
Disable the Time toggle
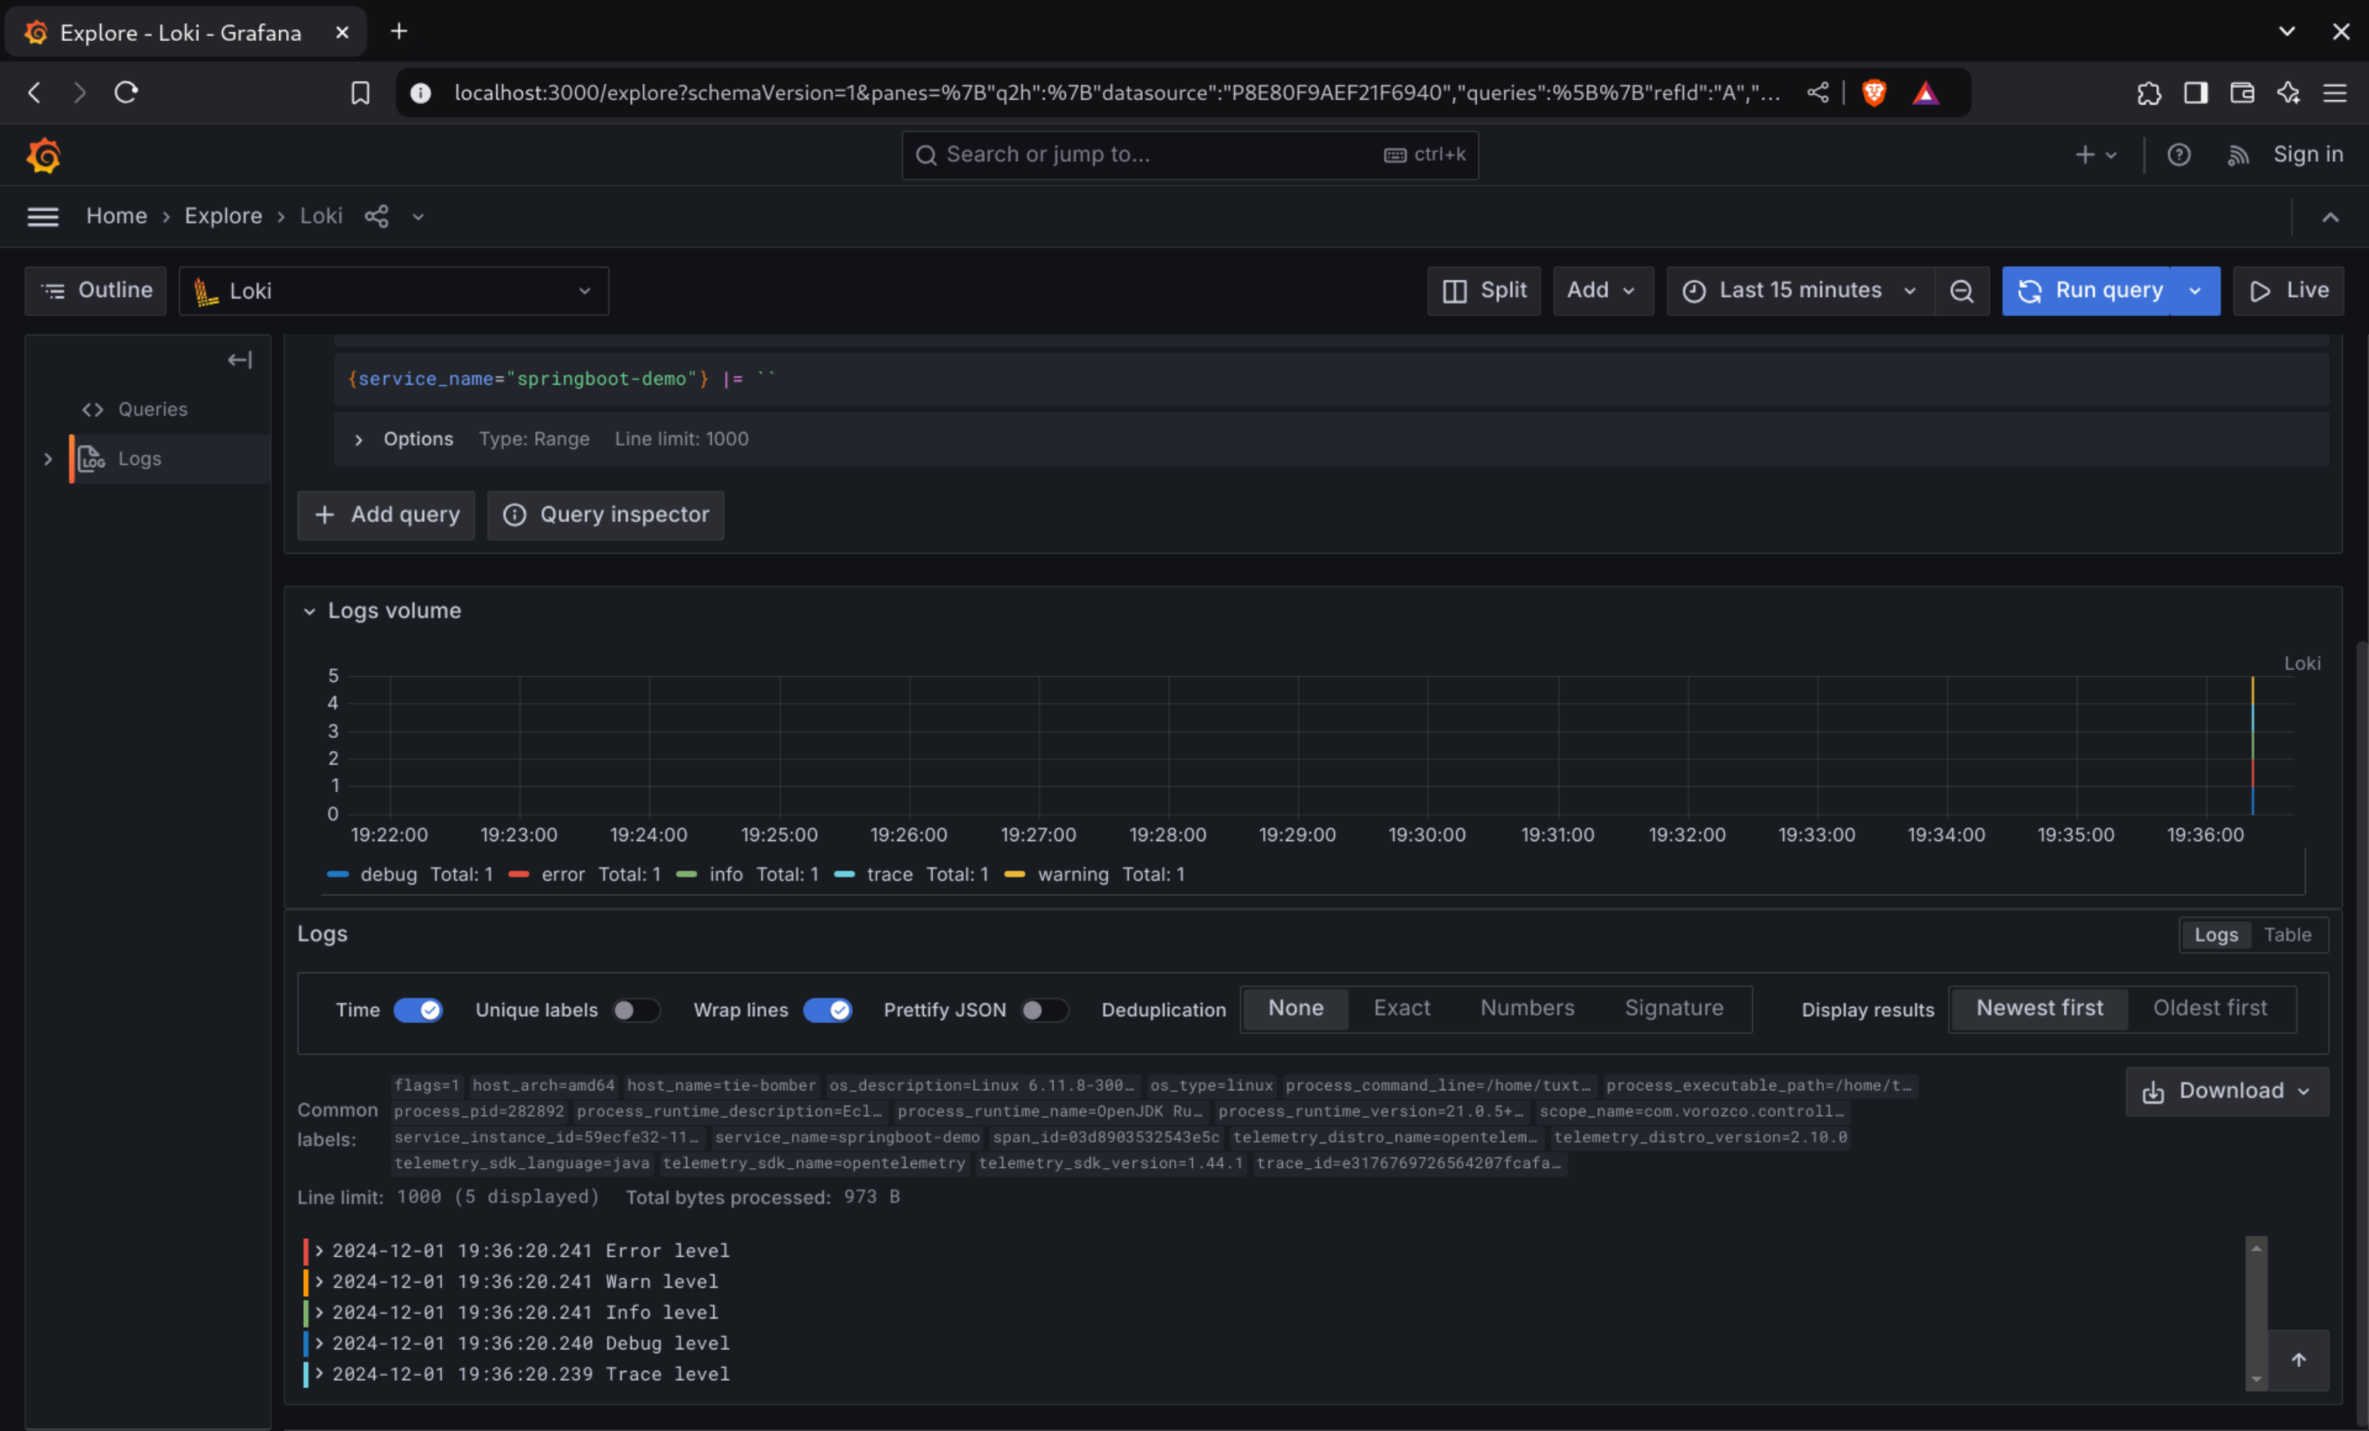(418, 1010)
